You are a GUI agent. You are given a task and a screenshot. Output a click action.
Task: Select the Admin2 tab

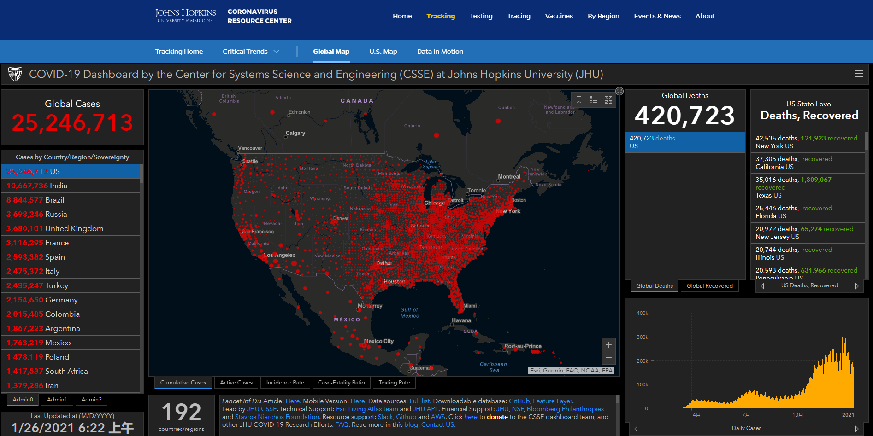click(x=91, y=400)
